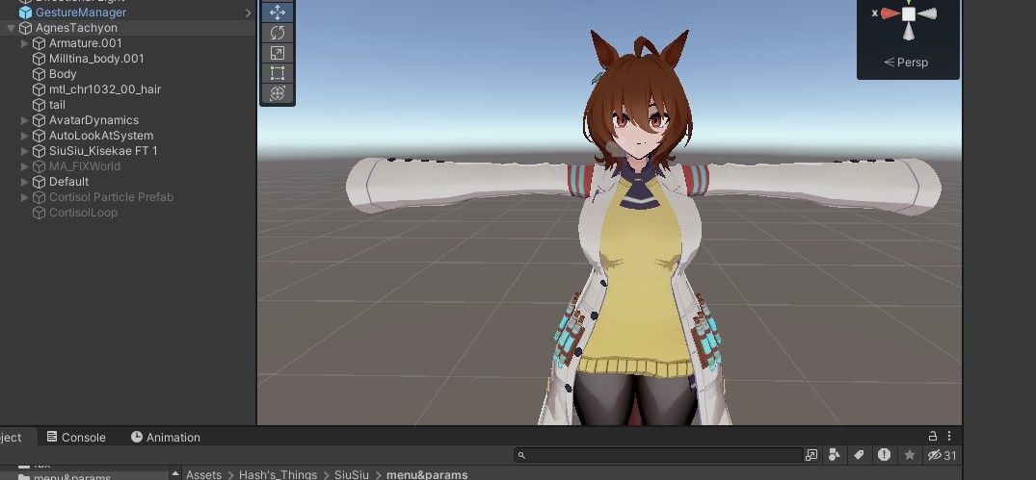
Task: Open search in the Unity Search window icon
Action: [x=811, y=455]
